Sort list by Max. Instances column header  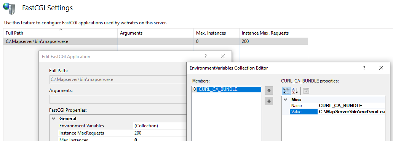tap(217, 33)
